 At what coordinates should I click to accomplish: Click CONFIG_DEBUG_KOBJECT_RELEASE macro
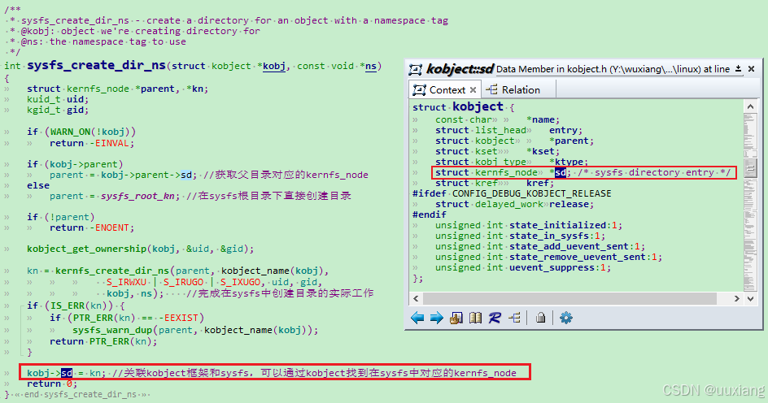[x=531, y=193]
